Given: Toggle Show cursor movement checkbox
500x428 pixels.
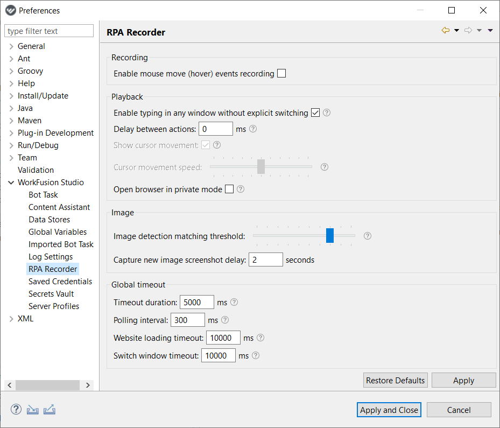Looking at the screenshot, I should click(206, 145).
